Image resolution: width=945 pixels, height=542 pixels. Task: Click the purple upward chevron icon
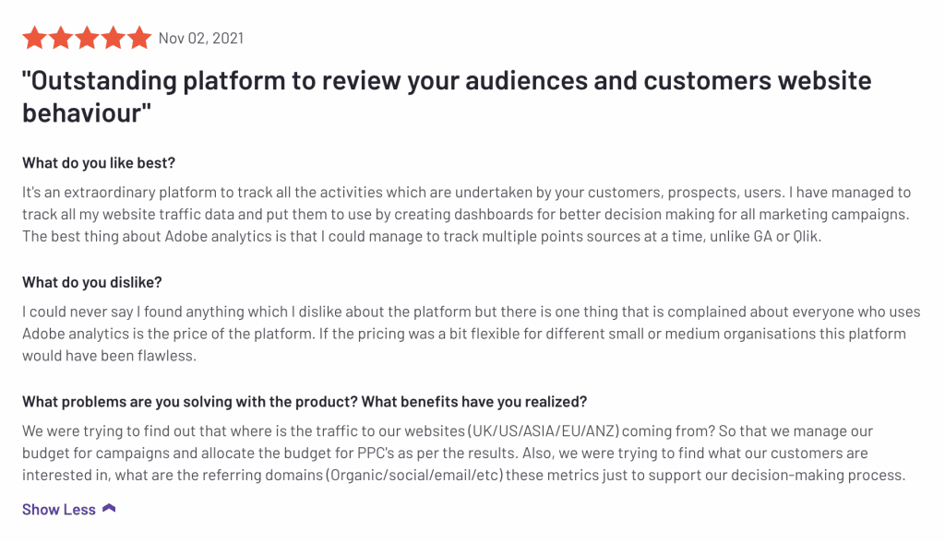tap(109, 509)
